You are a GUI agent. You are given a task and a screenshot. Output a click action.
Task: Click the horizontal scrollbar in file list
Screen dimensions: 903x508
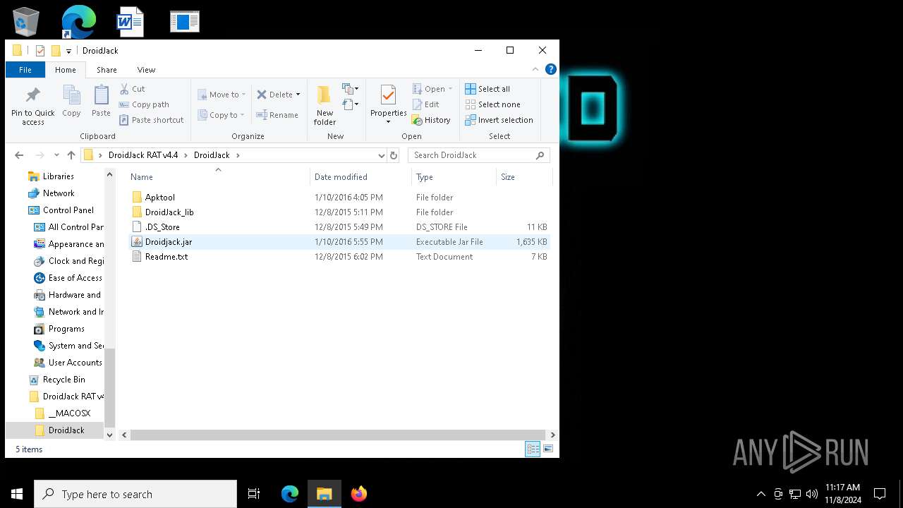337,435
